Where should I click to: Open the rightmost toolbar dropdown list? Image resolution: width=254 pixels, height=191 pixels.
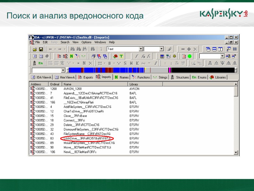(222, 56)
